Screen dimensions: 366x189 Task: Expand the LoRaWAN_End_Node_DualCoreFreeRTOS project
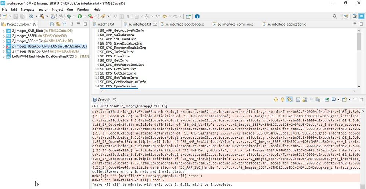[x=4, y=56]
